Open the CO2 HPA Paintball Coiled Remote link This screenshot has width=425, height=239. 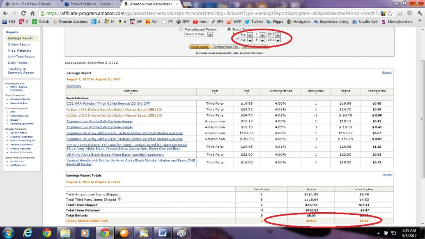[108, 103]
